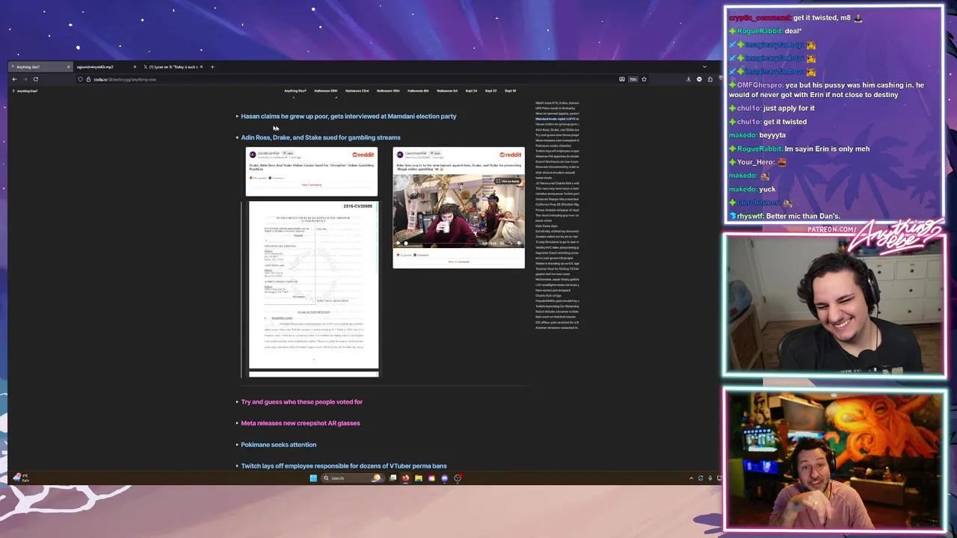Go back to the previous page

[x=14, y=79]
